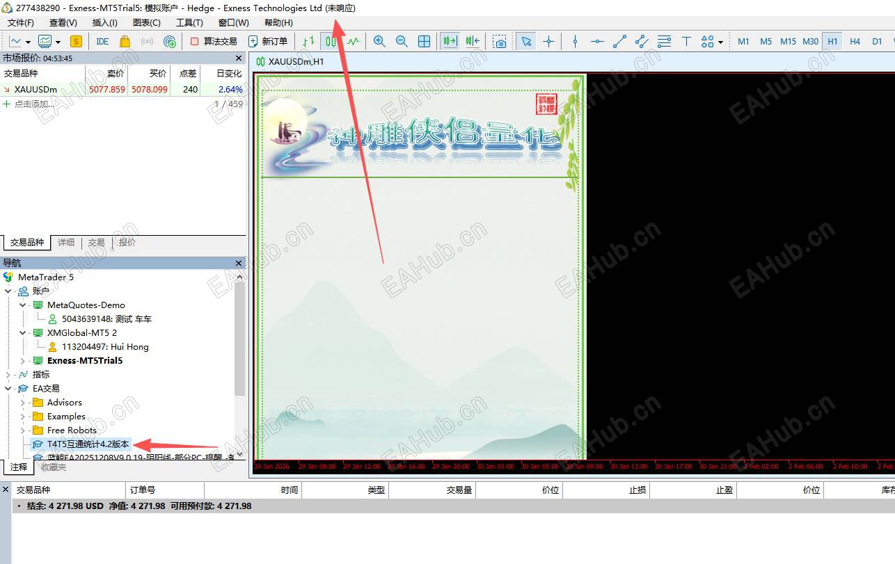Select the Fibonacci retracement tool
The width and height of the screenshot is (895, 564).
(x=664, y=41)
